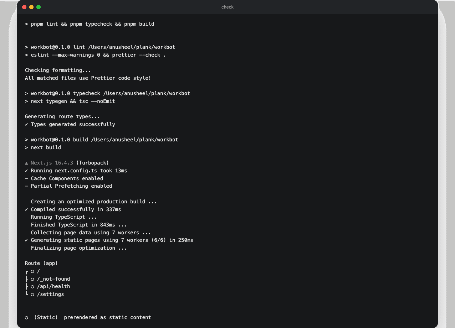455x328 pixels.
Task: Select the "next typegen && tsc --noEmit" line
Action: [x=70, y=101]
